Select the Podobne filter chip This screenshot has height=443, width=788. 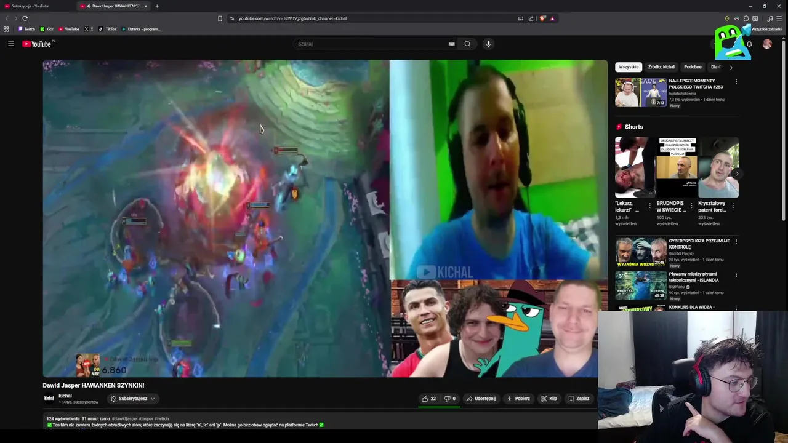click(x=693, y=67)
